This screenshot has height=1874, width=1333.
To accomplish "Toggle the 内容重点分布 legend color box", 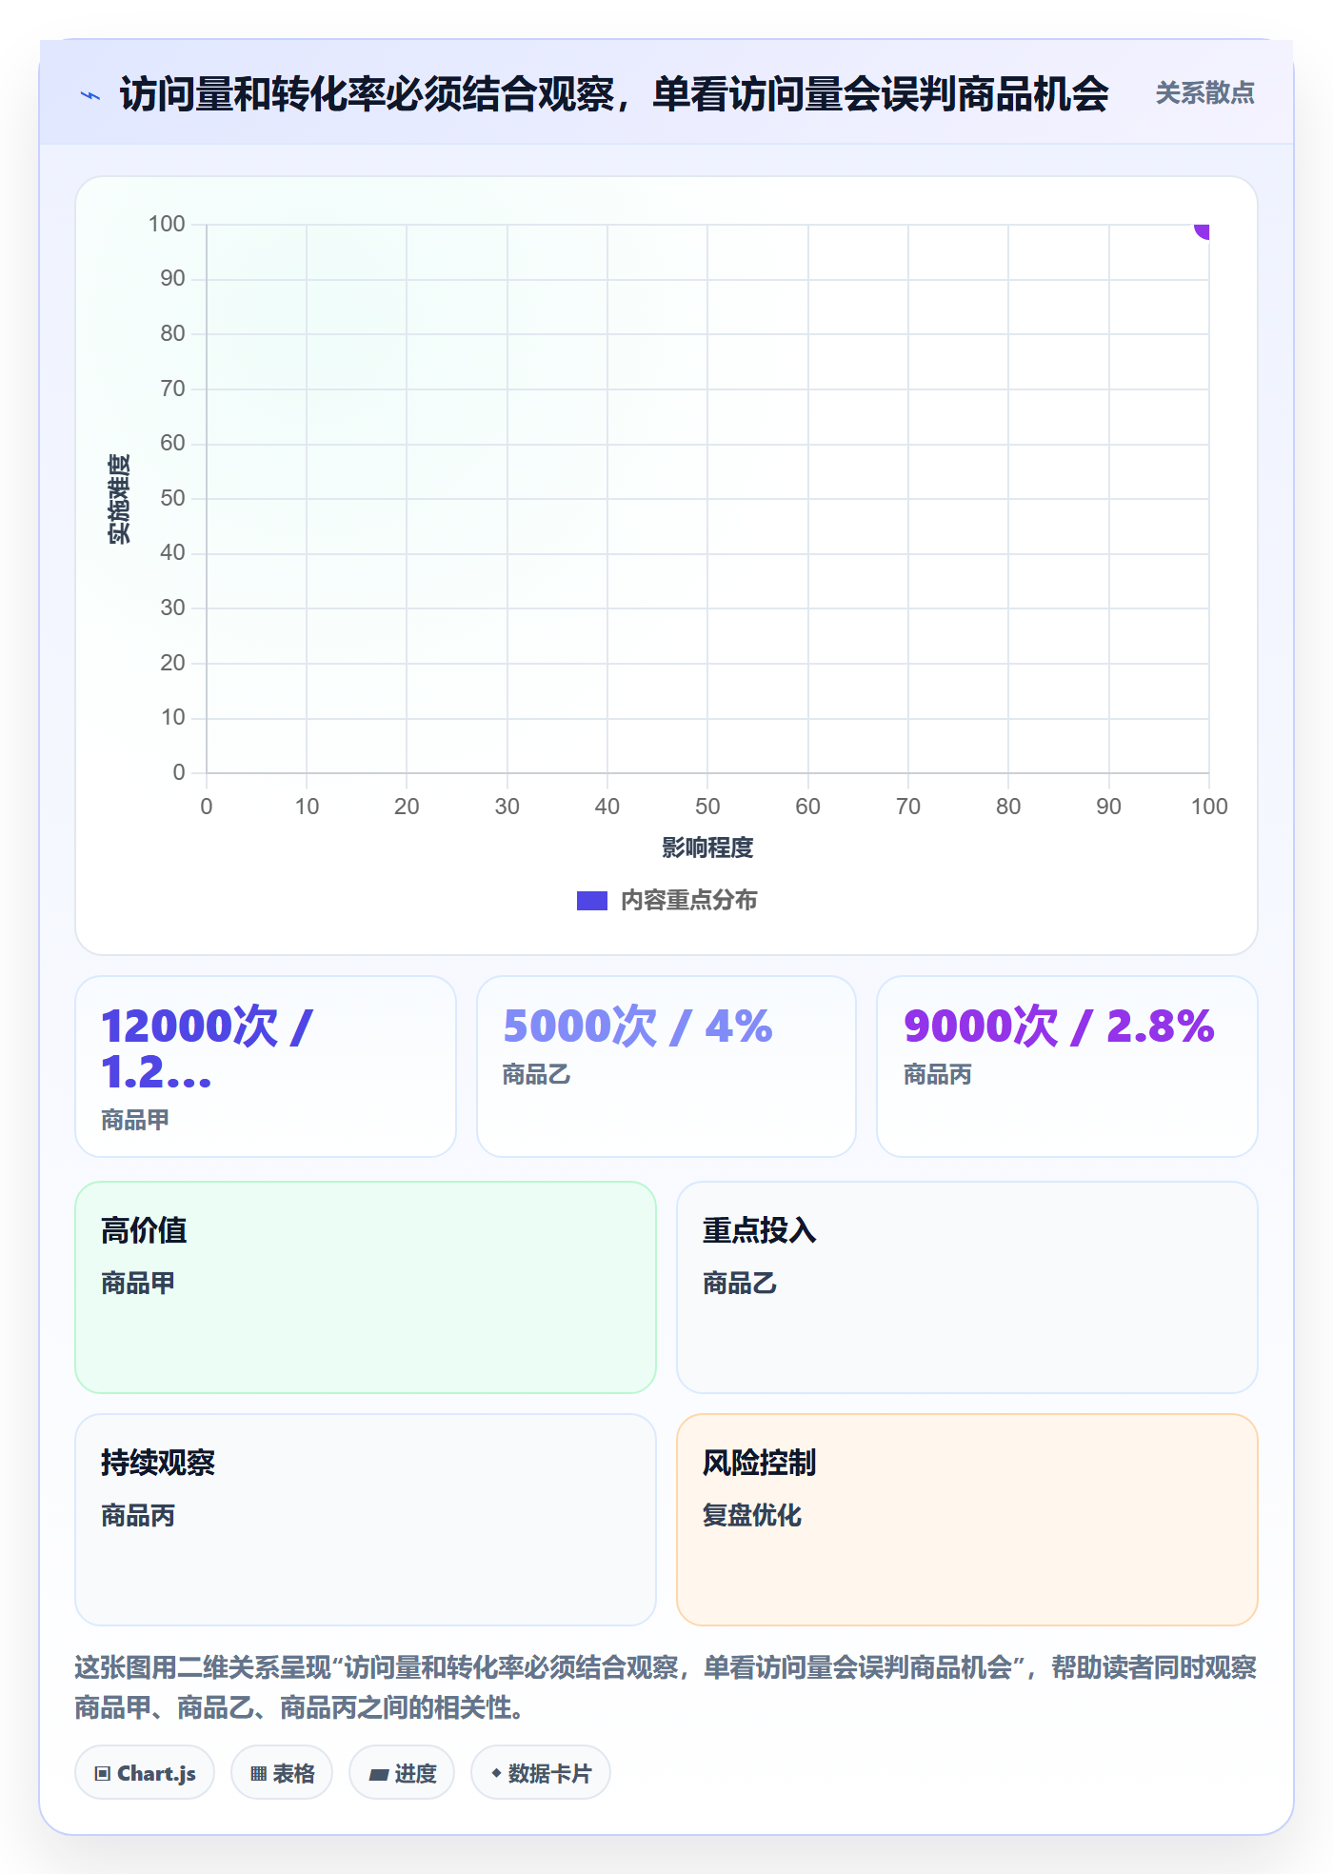I will (591, 901).
